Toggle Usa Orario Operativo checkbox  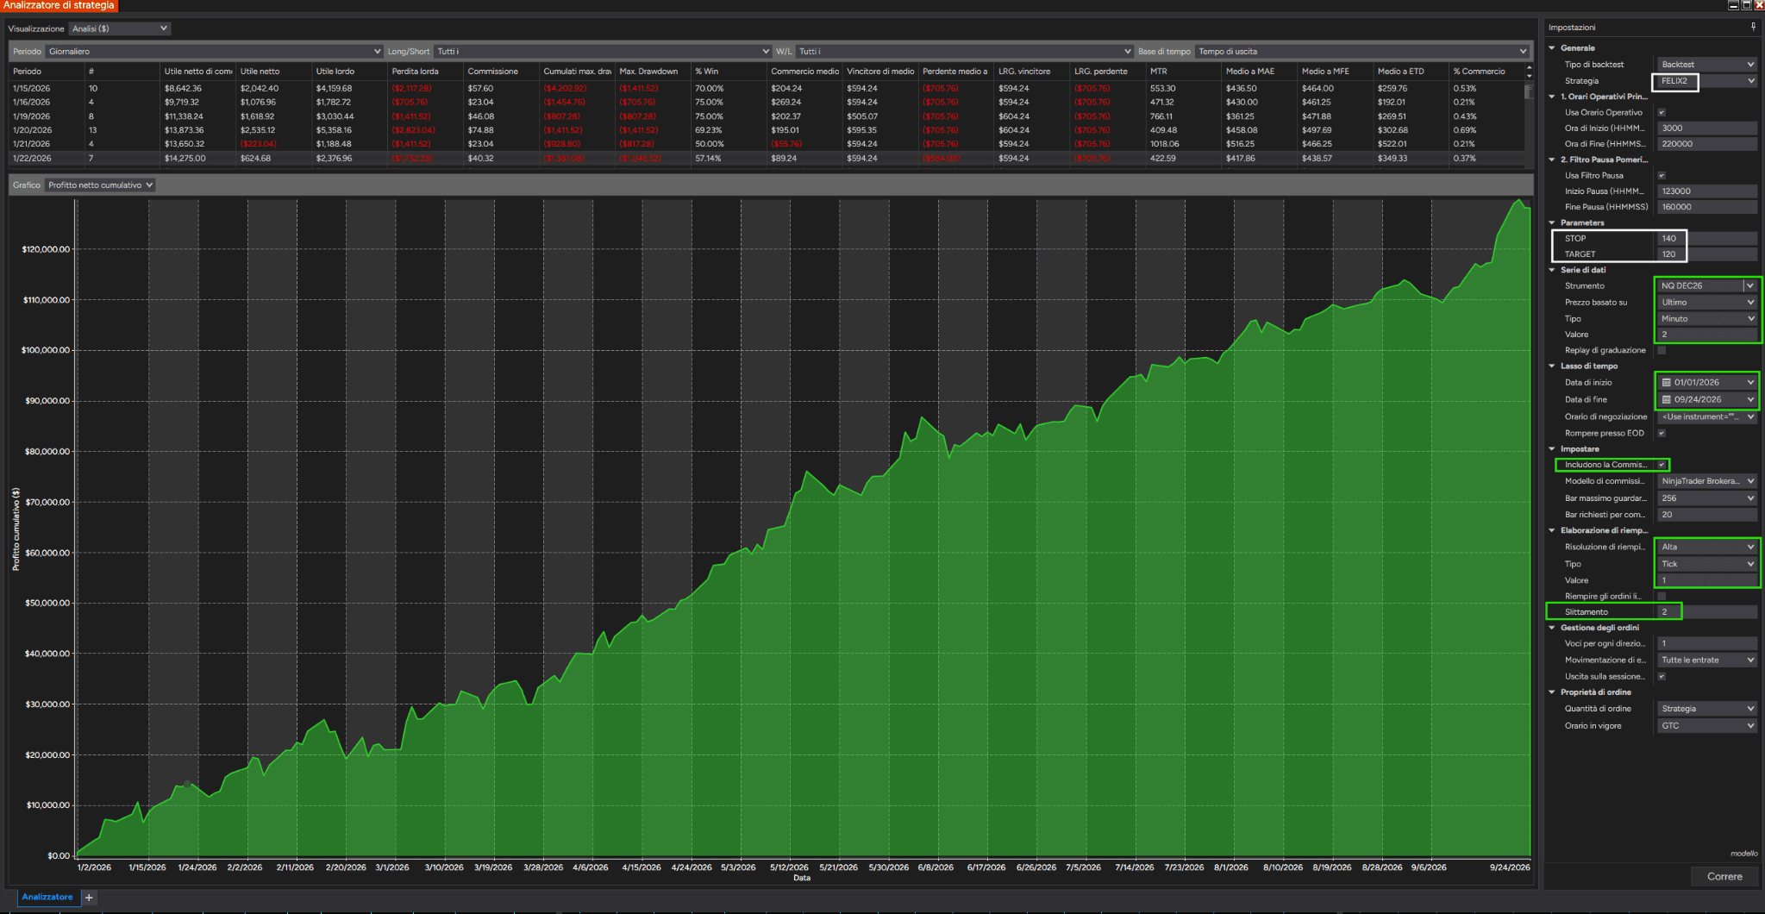pyautogui.click(x=1662, y=112)
